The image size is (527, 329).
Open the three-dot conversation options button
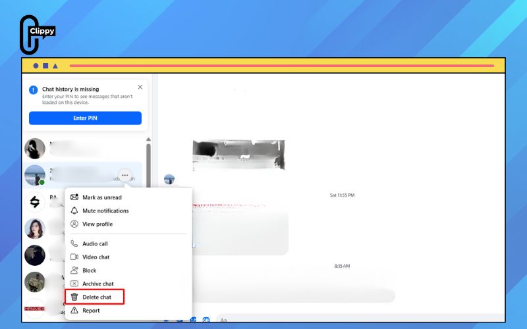click(125, 175)
